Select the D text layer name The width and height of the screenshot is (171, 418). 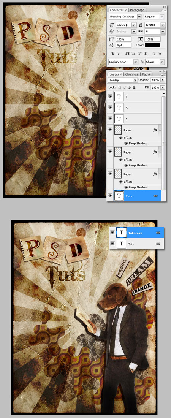pyautogui.click(x=127, y=108)
